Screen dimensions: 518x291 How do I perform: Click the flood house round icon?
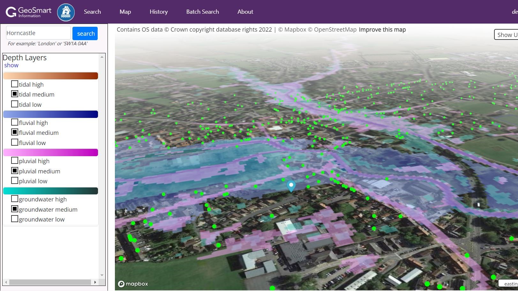(x=66, y=12)
